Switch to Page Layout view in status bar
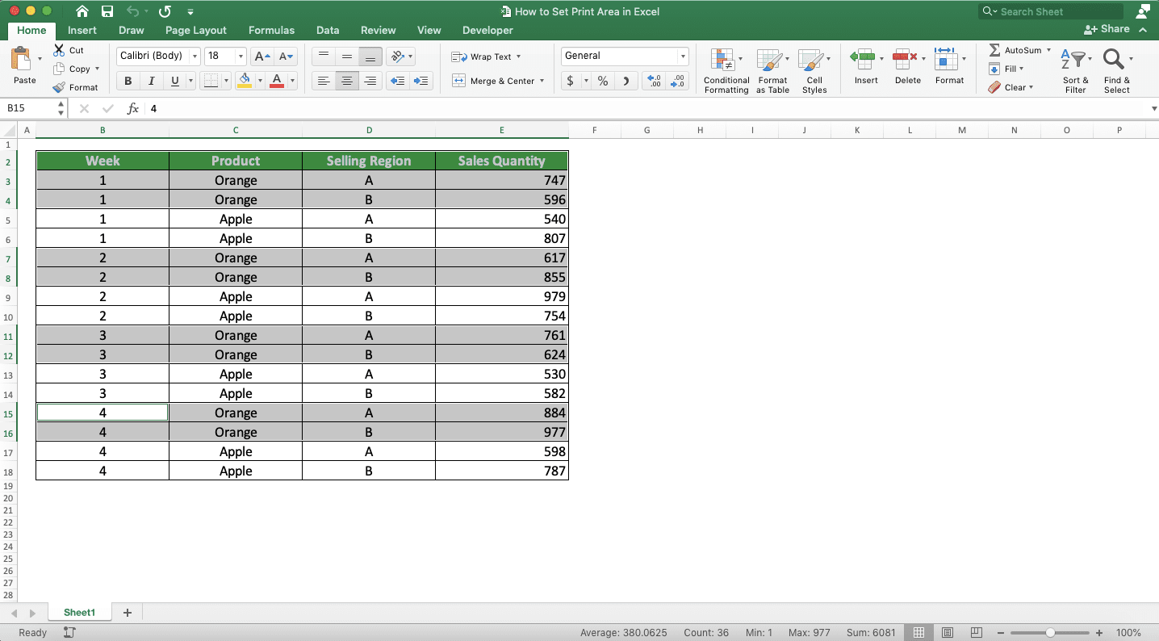Image resolution: width=1159 pixels, height=641 pixels. 948,633
